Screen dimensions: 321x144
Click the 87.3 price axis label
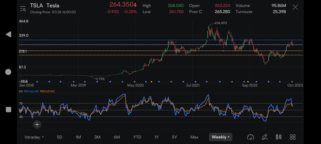(23, 67)
